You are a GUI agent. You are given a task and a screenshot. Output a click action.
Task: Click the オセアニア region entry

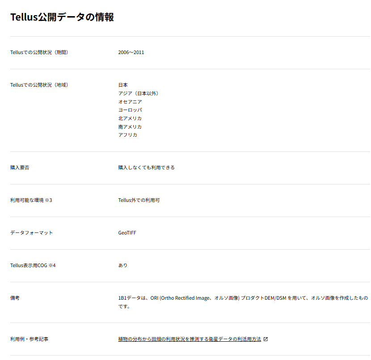click(x=130, y=102)
